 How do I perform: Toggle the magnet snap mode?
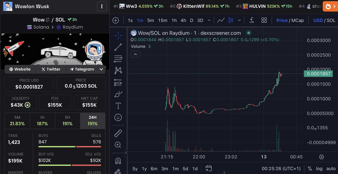click(118, 161)
